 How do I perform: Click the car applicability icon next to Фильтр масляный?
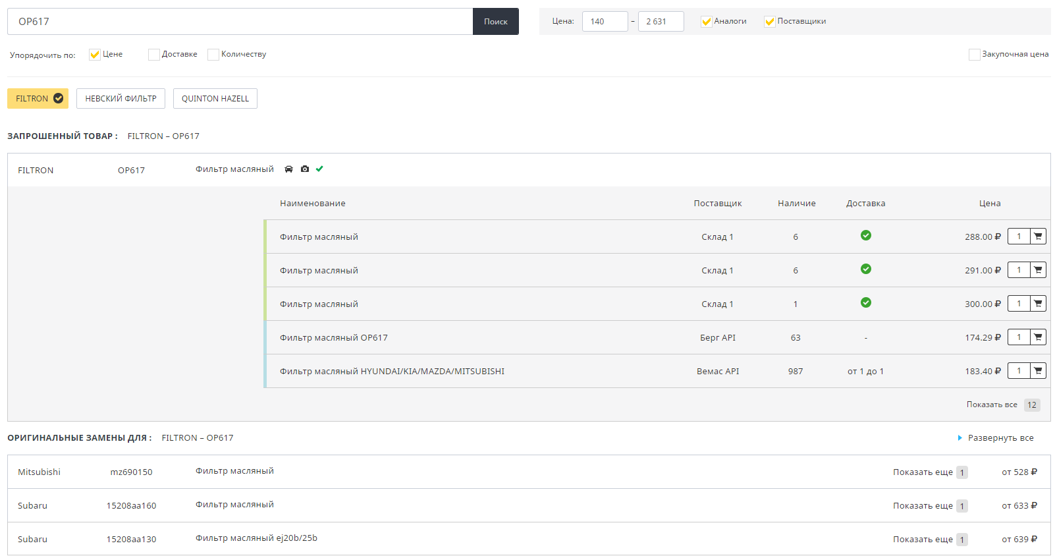tap(288, 169)
